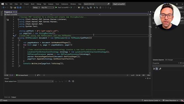Click the Alphabetical sort icon in Properties

[x=157, y=69]
